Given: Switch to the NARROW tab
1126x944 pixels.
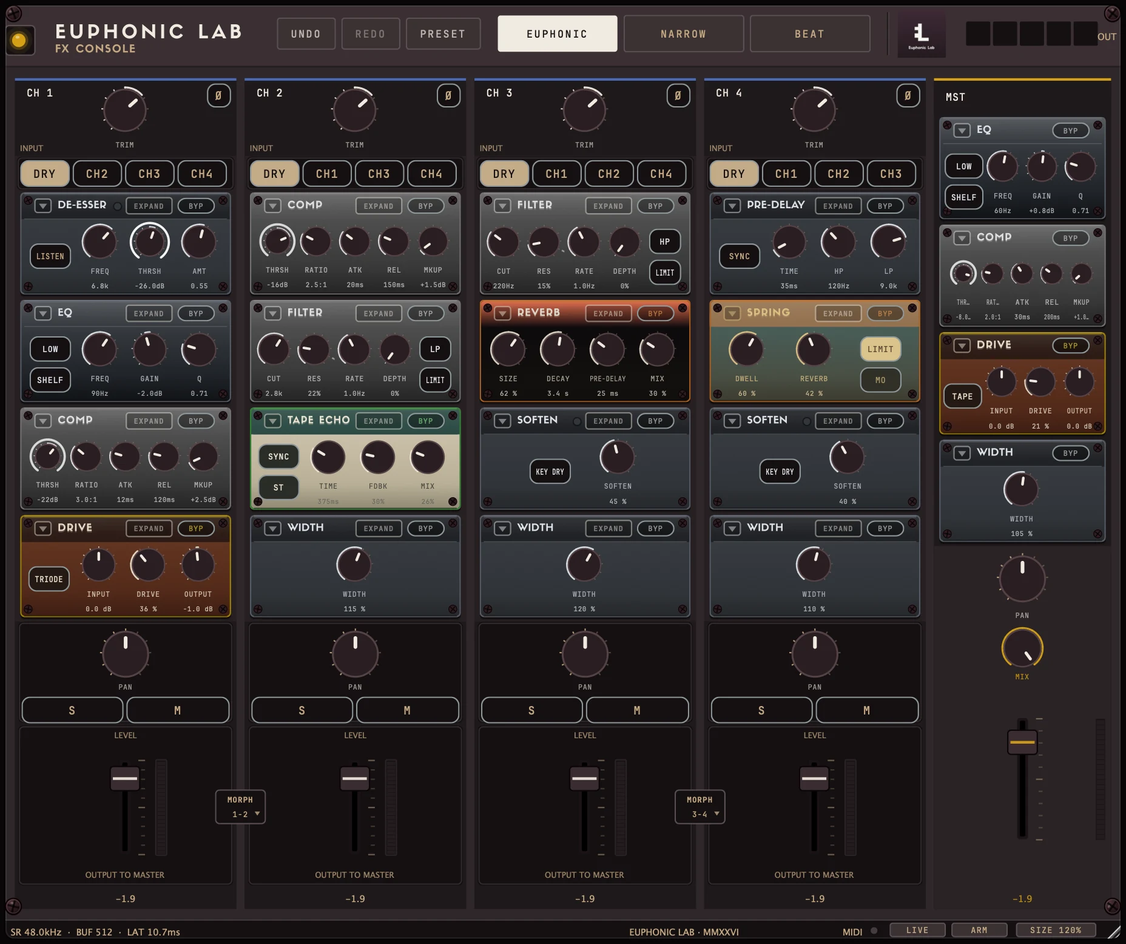Looking at the screenshot, I should click(x=683, y=34).
